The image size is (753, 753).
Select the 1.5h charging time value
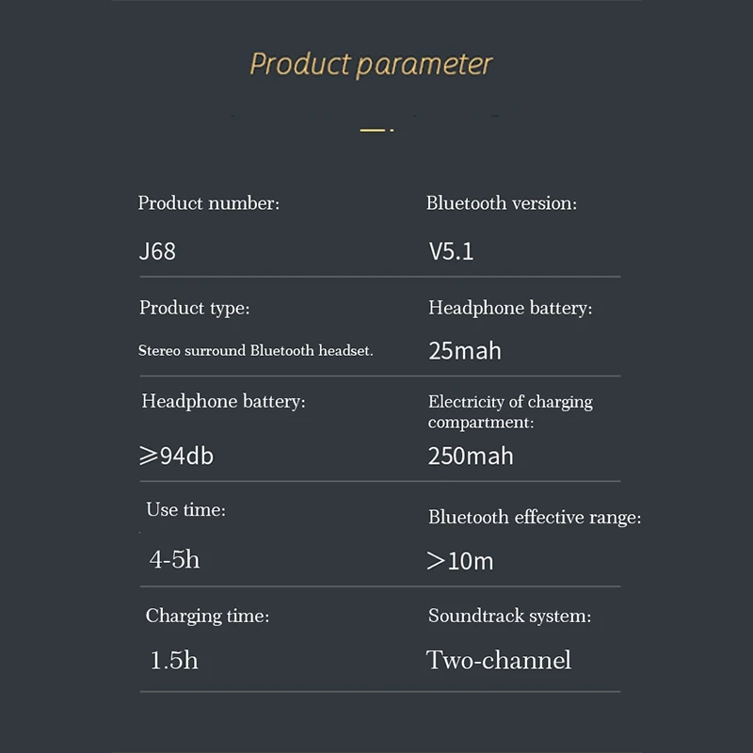(x=174, y=660)
